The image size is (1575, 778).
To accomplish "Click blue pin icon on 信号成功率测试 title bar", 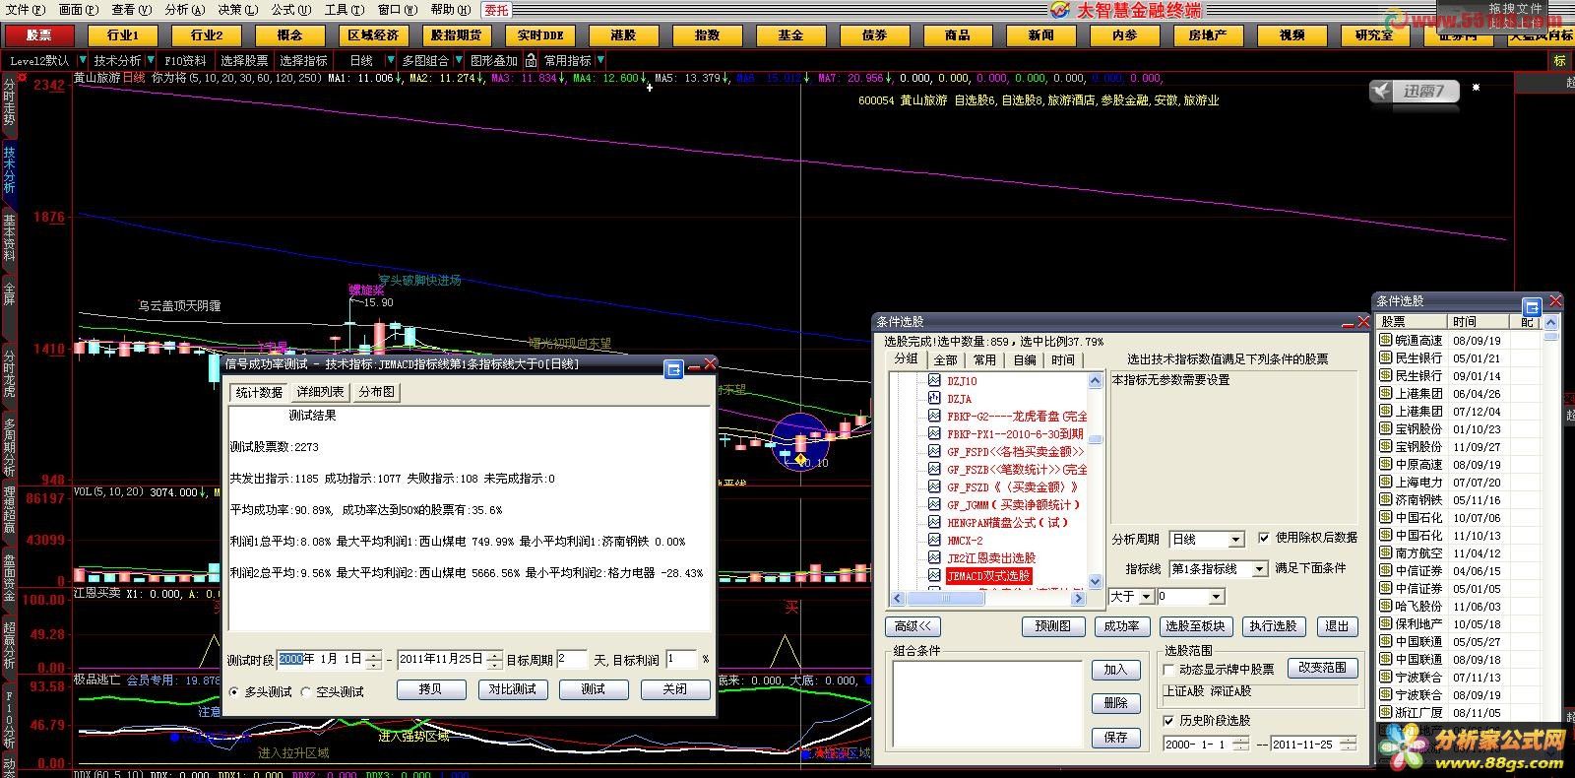I will pos(674,369).
